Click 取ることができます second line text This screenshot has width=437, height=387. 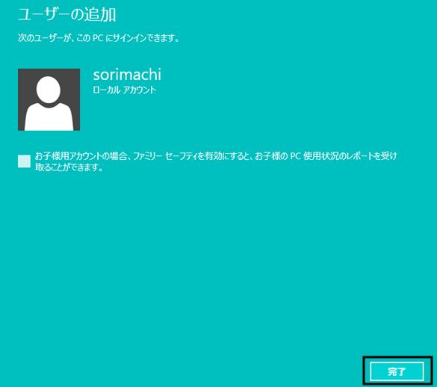click(x=69, y=167)
